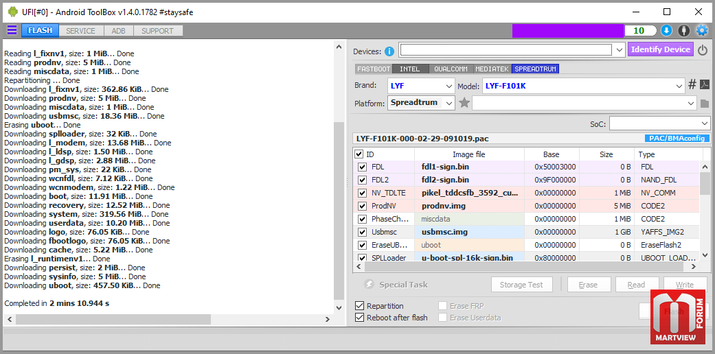The width and height of the screenshot is (715, 354).
Task: Select the FASTBOOT platform tab
Action: click(374, 69)
